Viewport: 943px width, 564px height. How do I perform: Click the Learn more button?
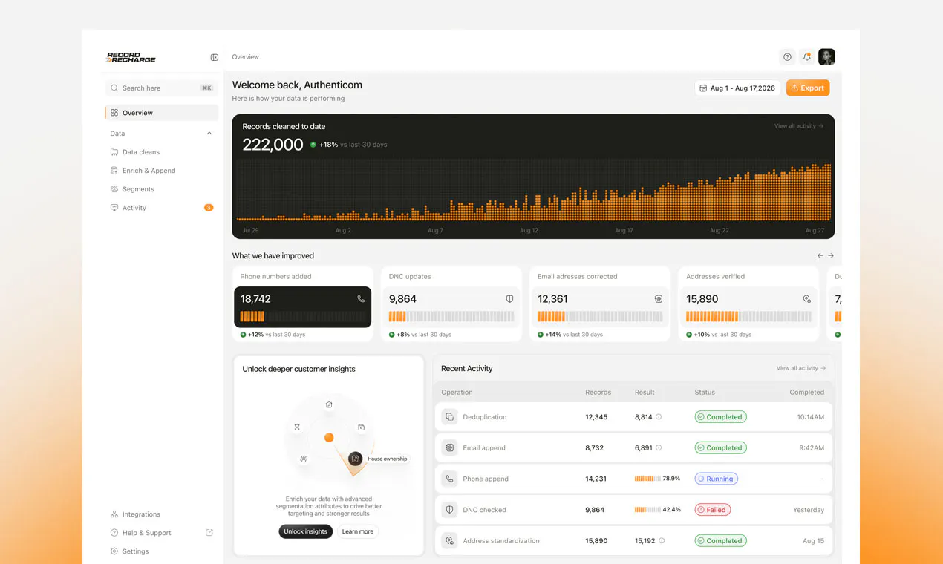tap(358, 531)
